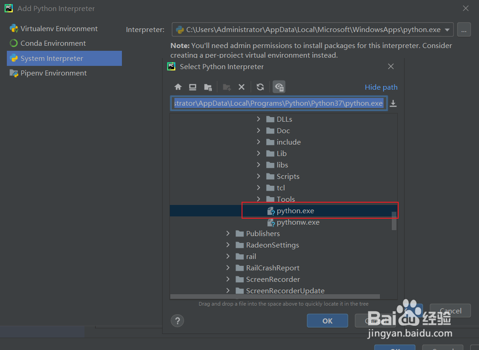Close the Add Python Interpreter window
479x350 pixels.
coord(466,8)
